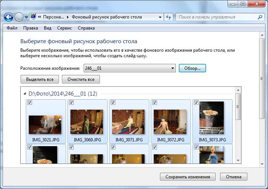Select the IMG_3073.JPG thumbnail image
The width and height of the screenshot is (268, 189).
coord(212,118)
